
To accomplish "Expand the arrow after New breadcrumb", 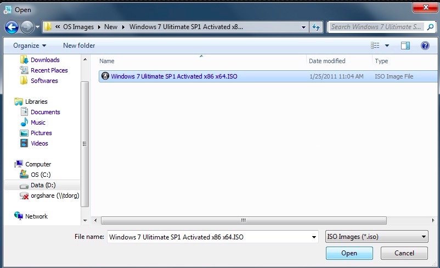I will pos(123,27).
